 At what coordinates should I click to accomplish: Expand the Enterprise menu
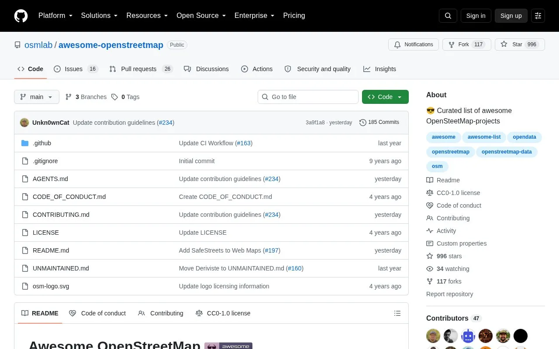[x=255, y=16]
